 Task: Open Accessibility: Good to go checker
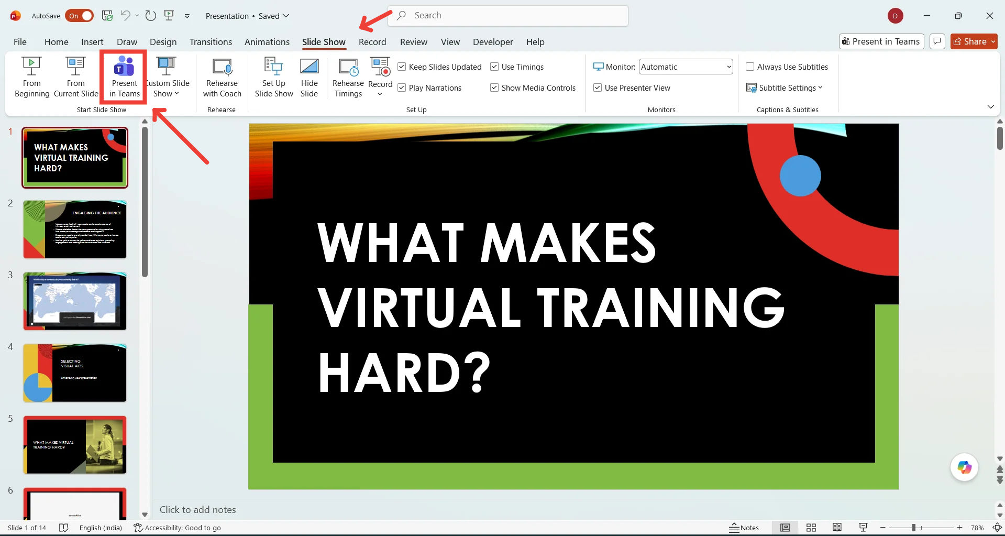(177, 528)
